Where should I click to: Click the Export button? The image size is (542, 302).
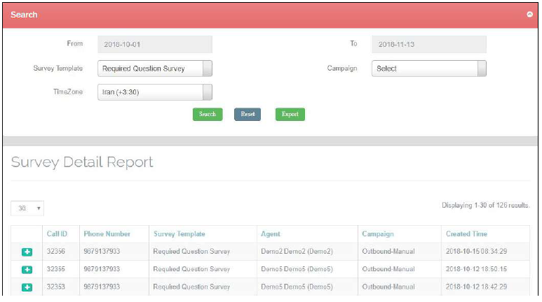[290, 114]
